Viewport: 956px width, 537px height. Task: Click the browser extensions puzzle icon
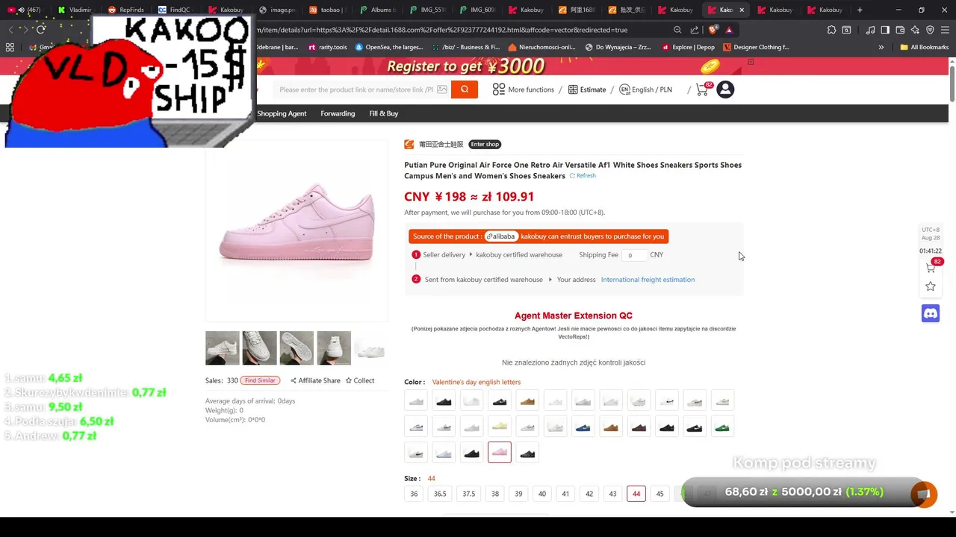[831, 30]
